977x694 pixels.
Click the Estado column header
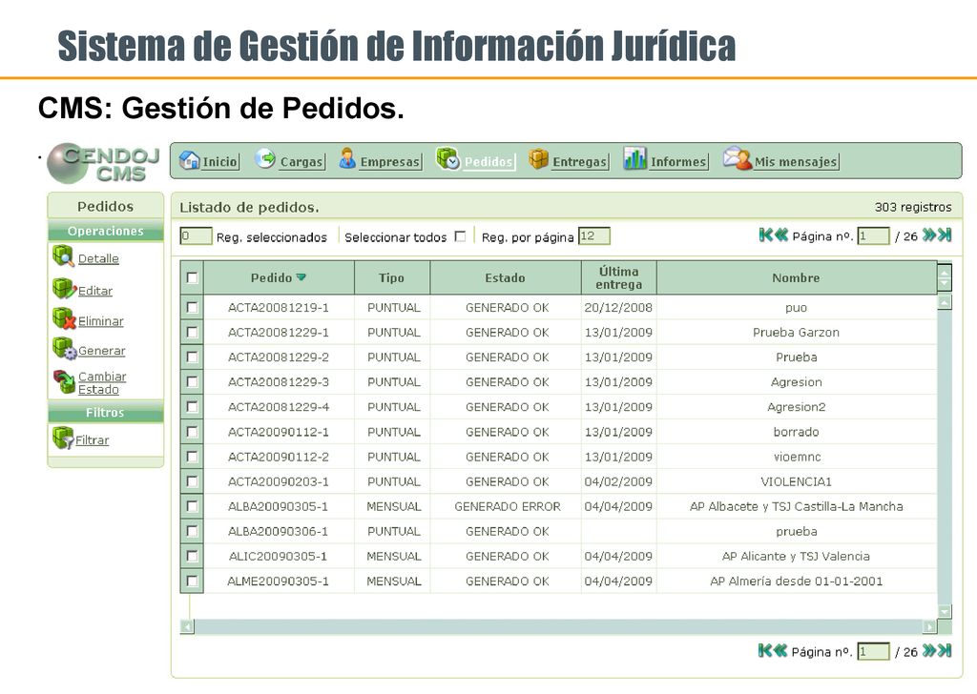[x=506, y=277]
